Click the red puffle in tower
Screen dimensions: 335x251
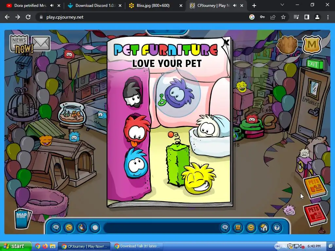(137, 131)
